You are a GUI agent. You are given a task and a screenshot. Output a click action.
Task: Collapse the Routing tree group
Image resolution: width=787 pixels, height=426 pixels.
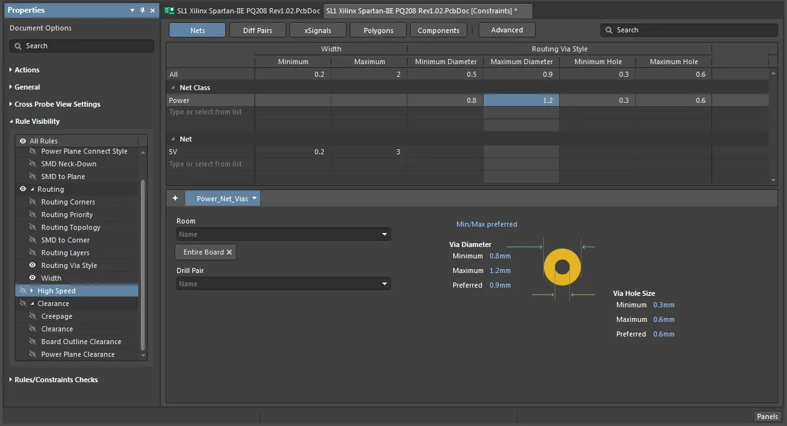coord(32,189)
